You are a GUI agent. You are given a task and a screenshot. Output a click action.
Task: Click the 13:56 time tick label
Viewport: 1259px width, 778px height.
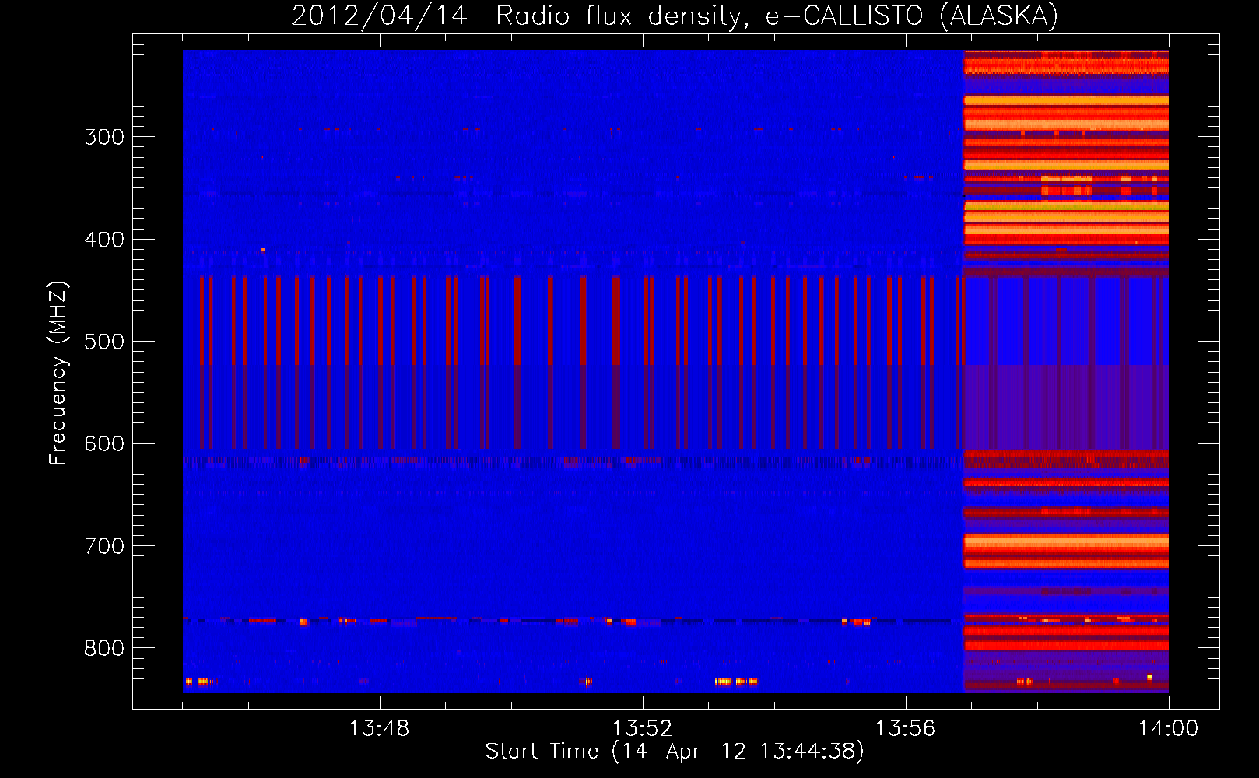point(905,729)
